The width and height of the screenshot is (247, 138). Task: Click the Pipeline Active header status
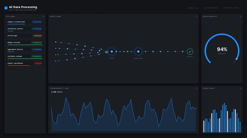tap(232, 8)
